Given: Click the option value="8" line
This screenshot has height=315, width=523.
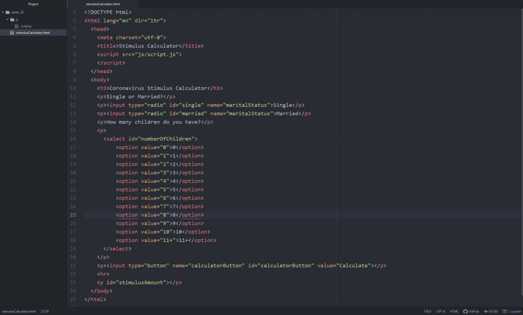Looking at the screenshot, I should tap(160, 215).
